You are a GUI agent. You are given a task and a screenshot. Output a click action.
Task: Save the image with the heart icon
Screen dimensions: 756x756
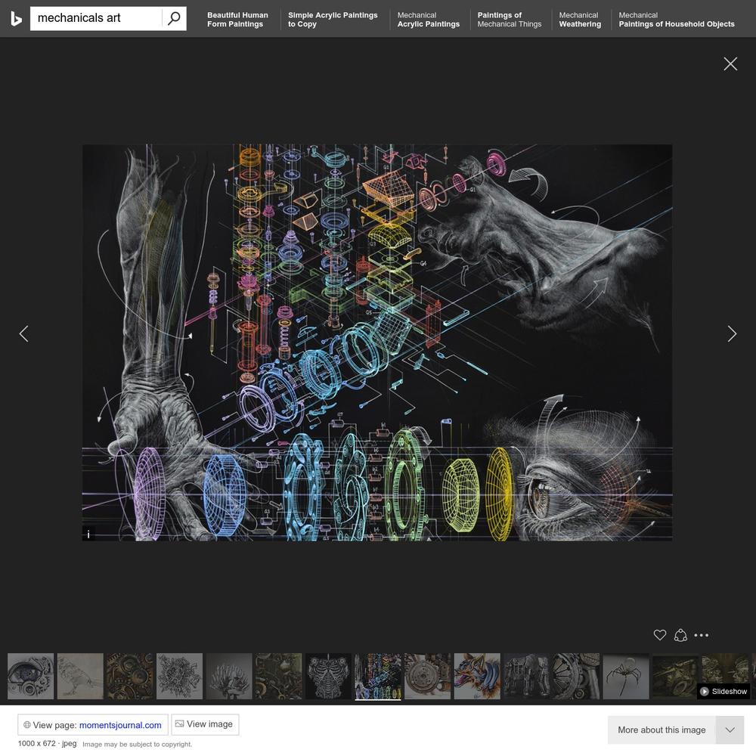pos(659,635)
